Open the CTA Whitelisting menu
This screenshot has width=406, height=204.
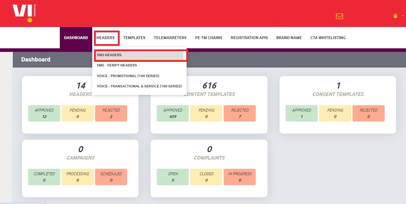click(328, 38)
